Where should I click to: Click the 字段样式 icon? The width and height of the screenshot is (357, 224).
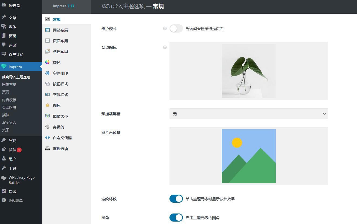[x=47, y=95]
